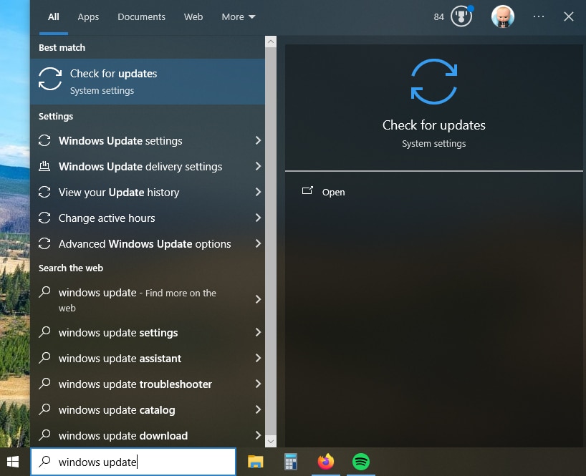Expand the More filters dropdown
Image resolution: width=586 pixels, height=476 pixels.
pyautogui.click(x=238, y=16)
